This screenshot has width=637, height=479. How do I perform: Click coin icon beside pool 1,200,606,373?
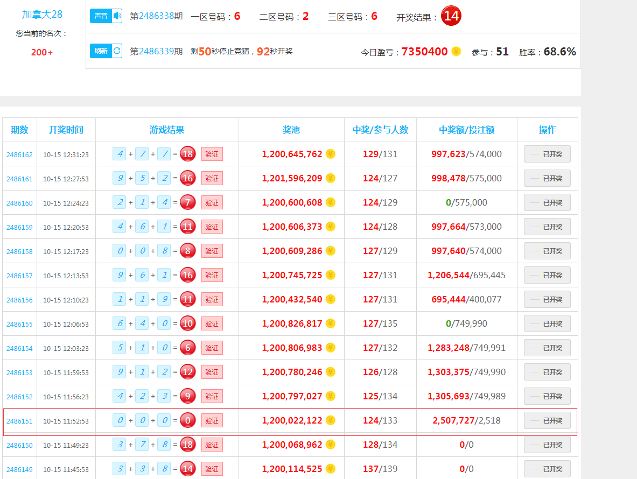331,227
